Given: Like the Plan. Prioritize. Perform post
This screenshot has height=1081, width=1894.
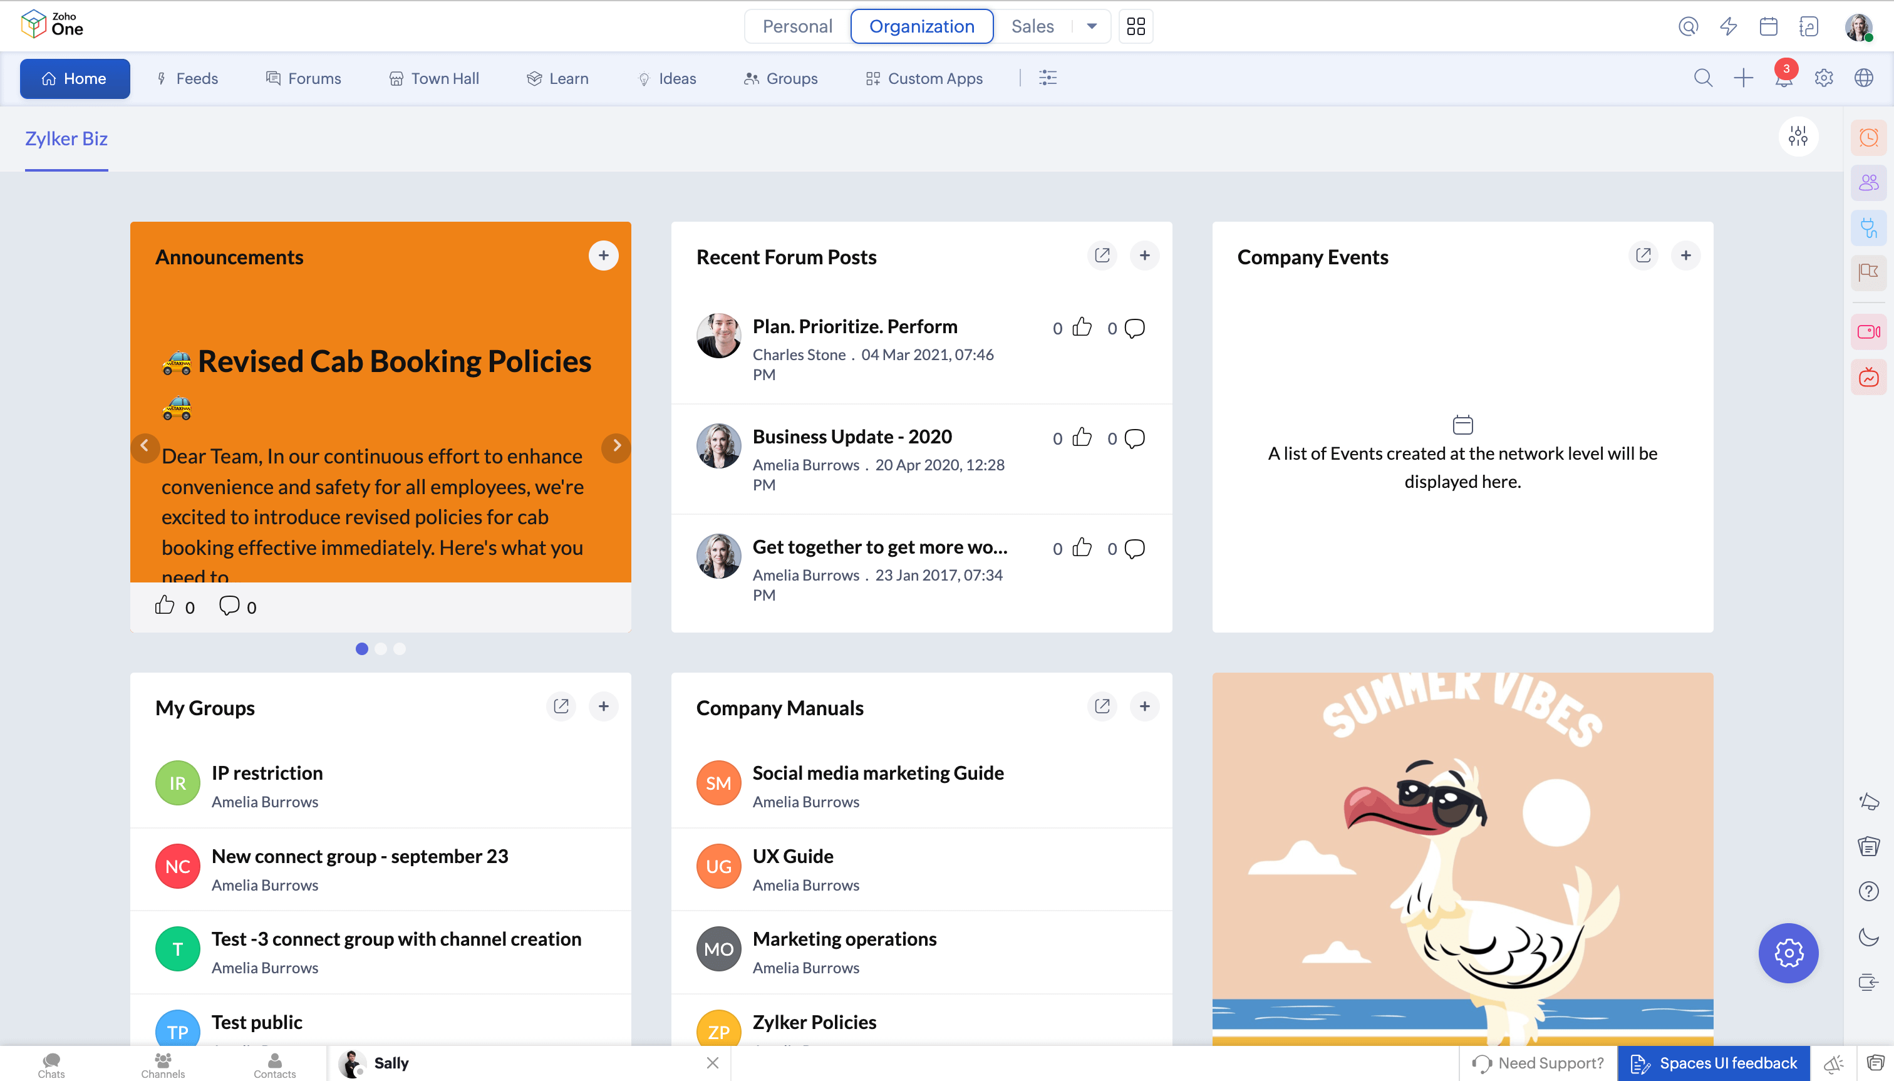Looking at the screenshot, I should tap(1082, 328).
